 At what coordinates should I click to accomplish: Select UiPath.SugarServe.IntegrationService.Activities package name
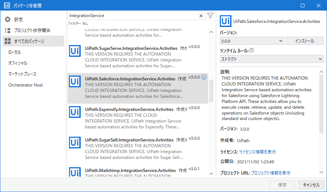[x=131, y=48]
